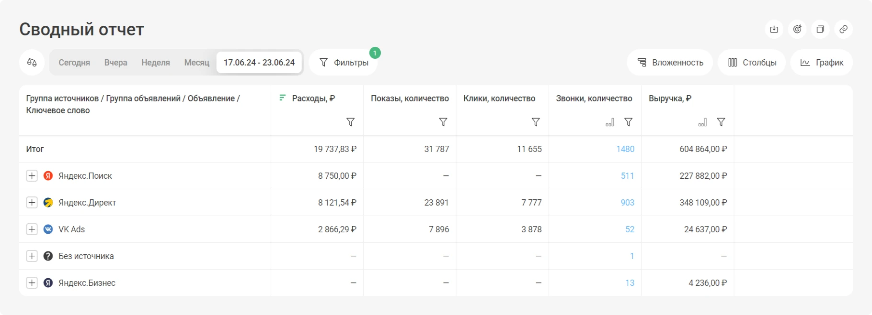Click the Яндекс.Бизнес revenue 4 236,00 ₽

coord(708,283)
